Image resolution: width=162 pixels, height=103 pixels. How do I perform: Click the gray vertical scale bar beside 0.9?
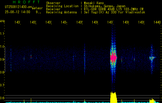[5, 59]
